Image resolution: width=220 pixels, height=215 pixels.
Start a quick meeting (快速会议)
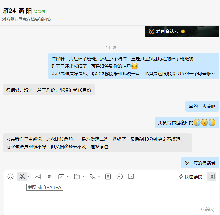point(191,177)
